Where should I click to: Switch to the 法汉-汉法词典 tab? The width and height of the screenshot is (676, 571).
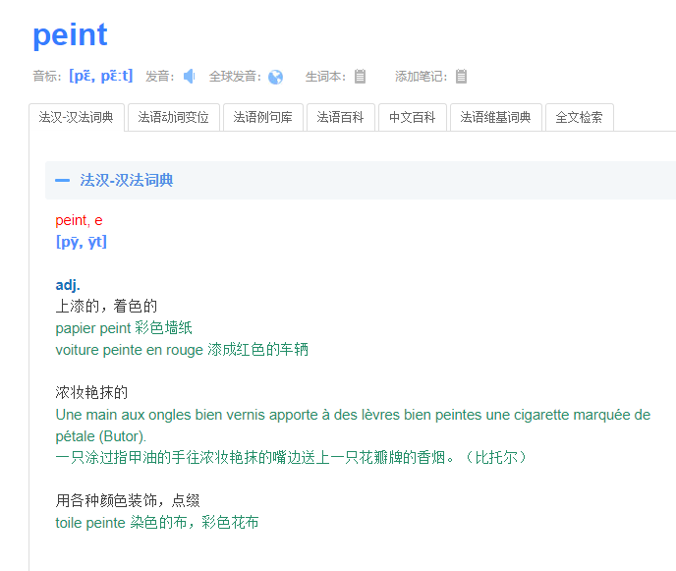pos(77,118)
